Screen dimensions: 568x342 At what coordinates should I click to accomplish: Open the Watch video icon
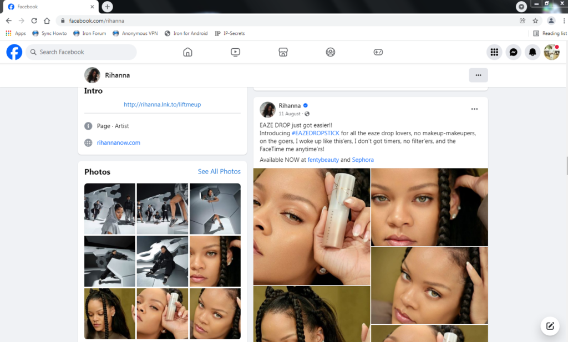(x=235, y=52)
